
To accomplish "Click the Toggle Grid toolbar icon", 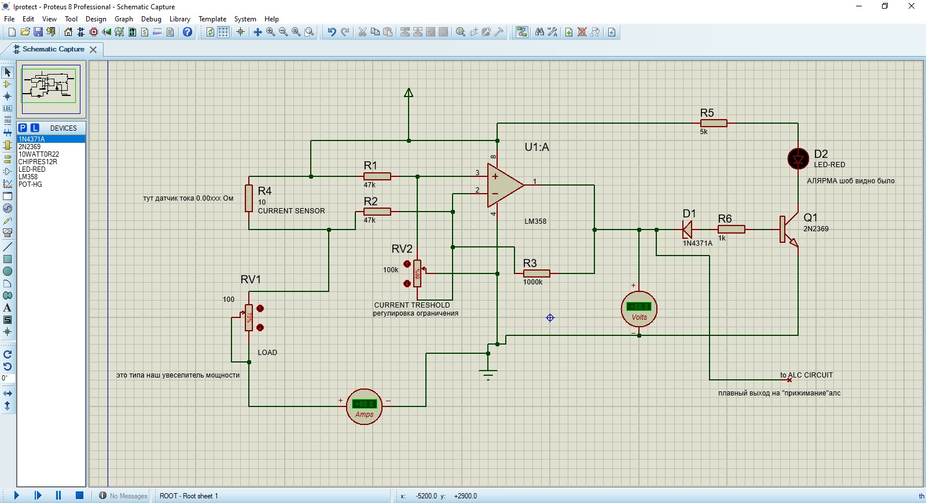I will coord(223,32).
